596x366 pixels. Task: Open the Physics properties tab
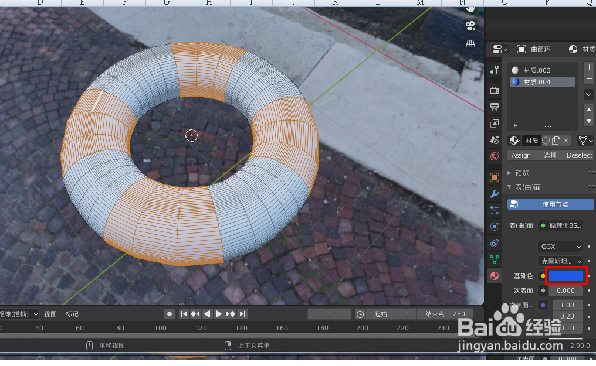494,226
